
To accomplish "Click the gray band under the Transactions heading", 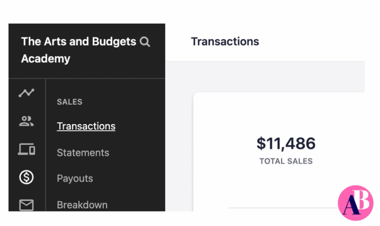I will click(x=265, y=76).
